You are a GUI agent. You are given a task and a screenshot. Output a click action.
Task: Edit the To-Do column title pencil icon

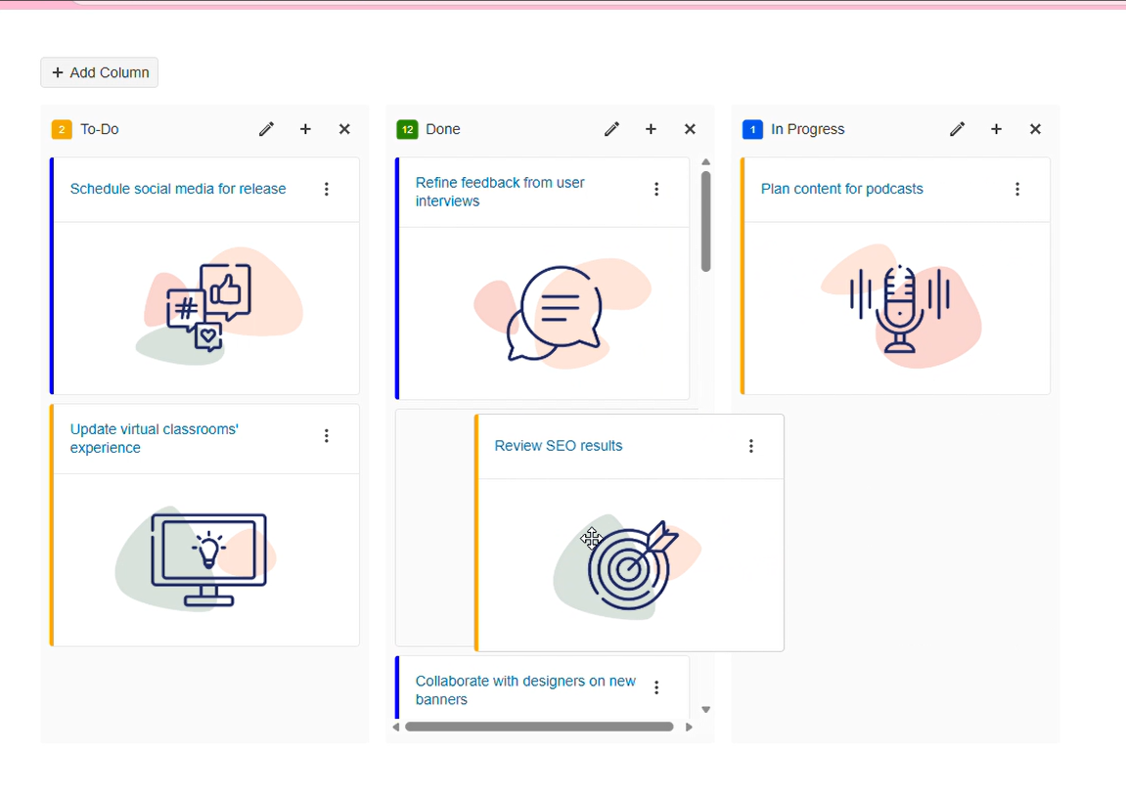pos(266,129)
